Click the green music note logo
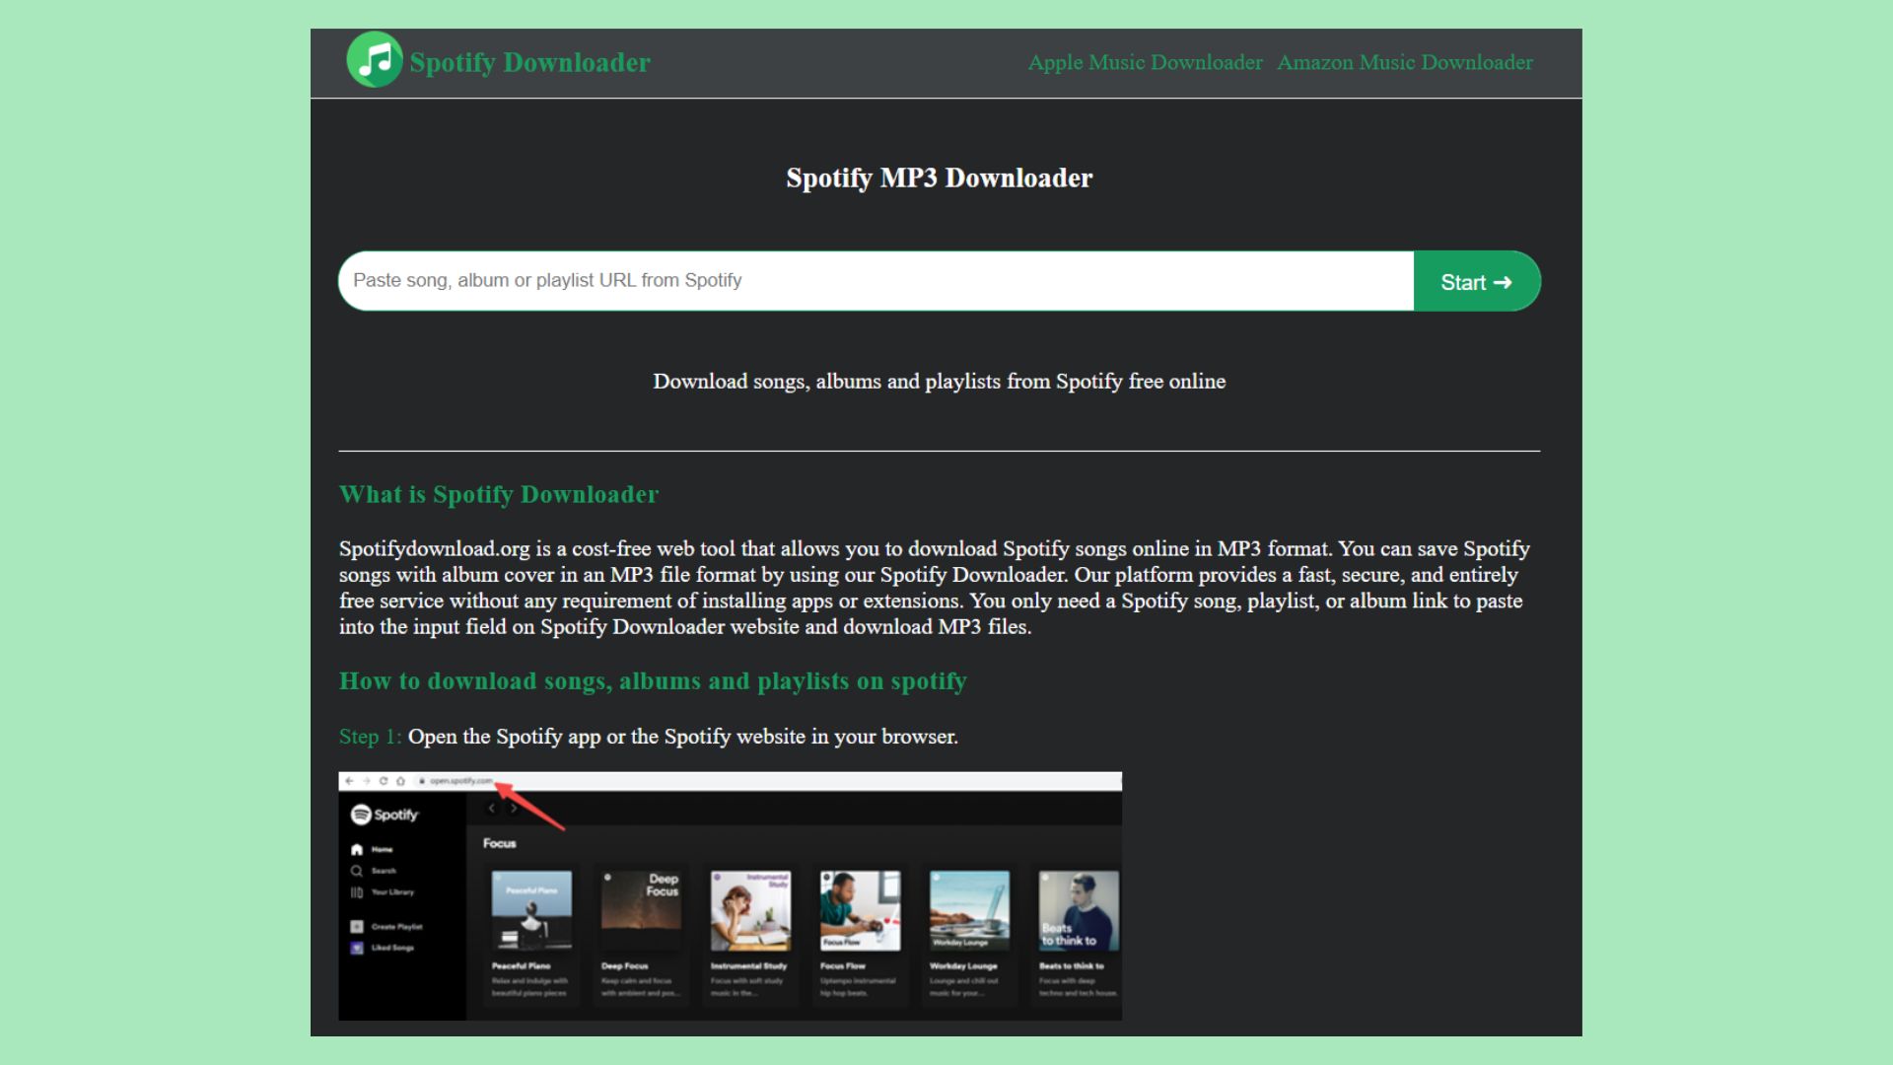Image resolution: width=1893 pixels, height=1065 pixels. [375, 60]
